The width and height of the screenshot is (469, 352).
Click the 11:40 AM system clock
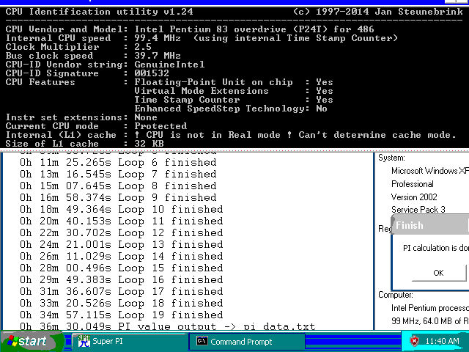tap(442, 341)
